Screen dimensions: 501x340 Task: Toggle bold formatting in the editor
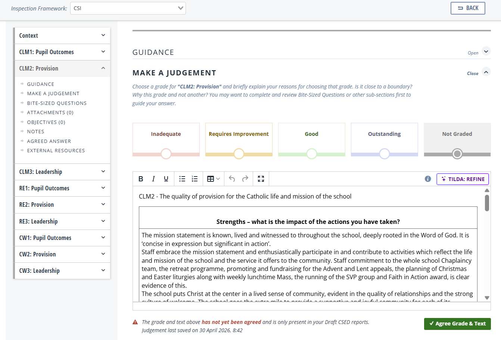tap(141, 179)
